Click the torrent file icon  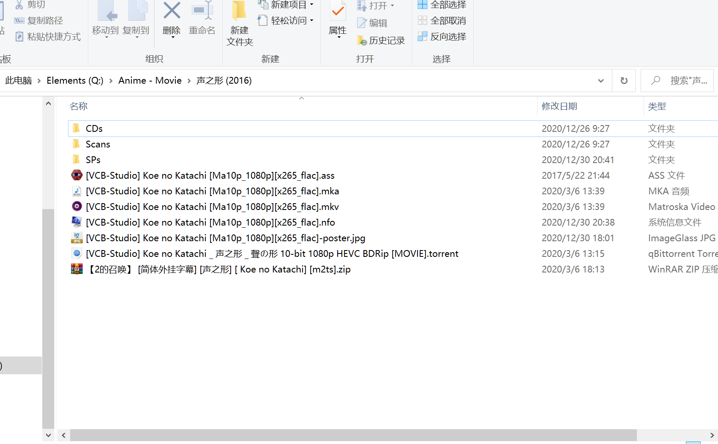[76, 253]
